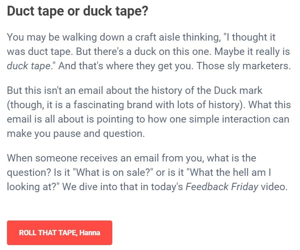The width and height of the screenshot is (300, 250).
Task: Click the italic 'Feedback Friday' text
Action: pos(222,186)
